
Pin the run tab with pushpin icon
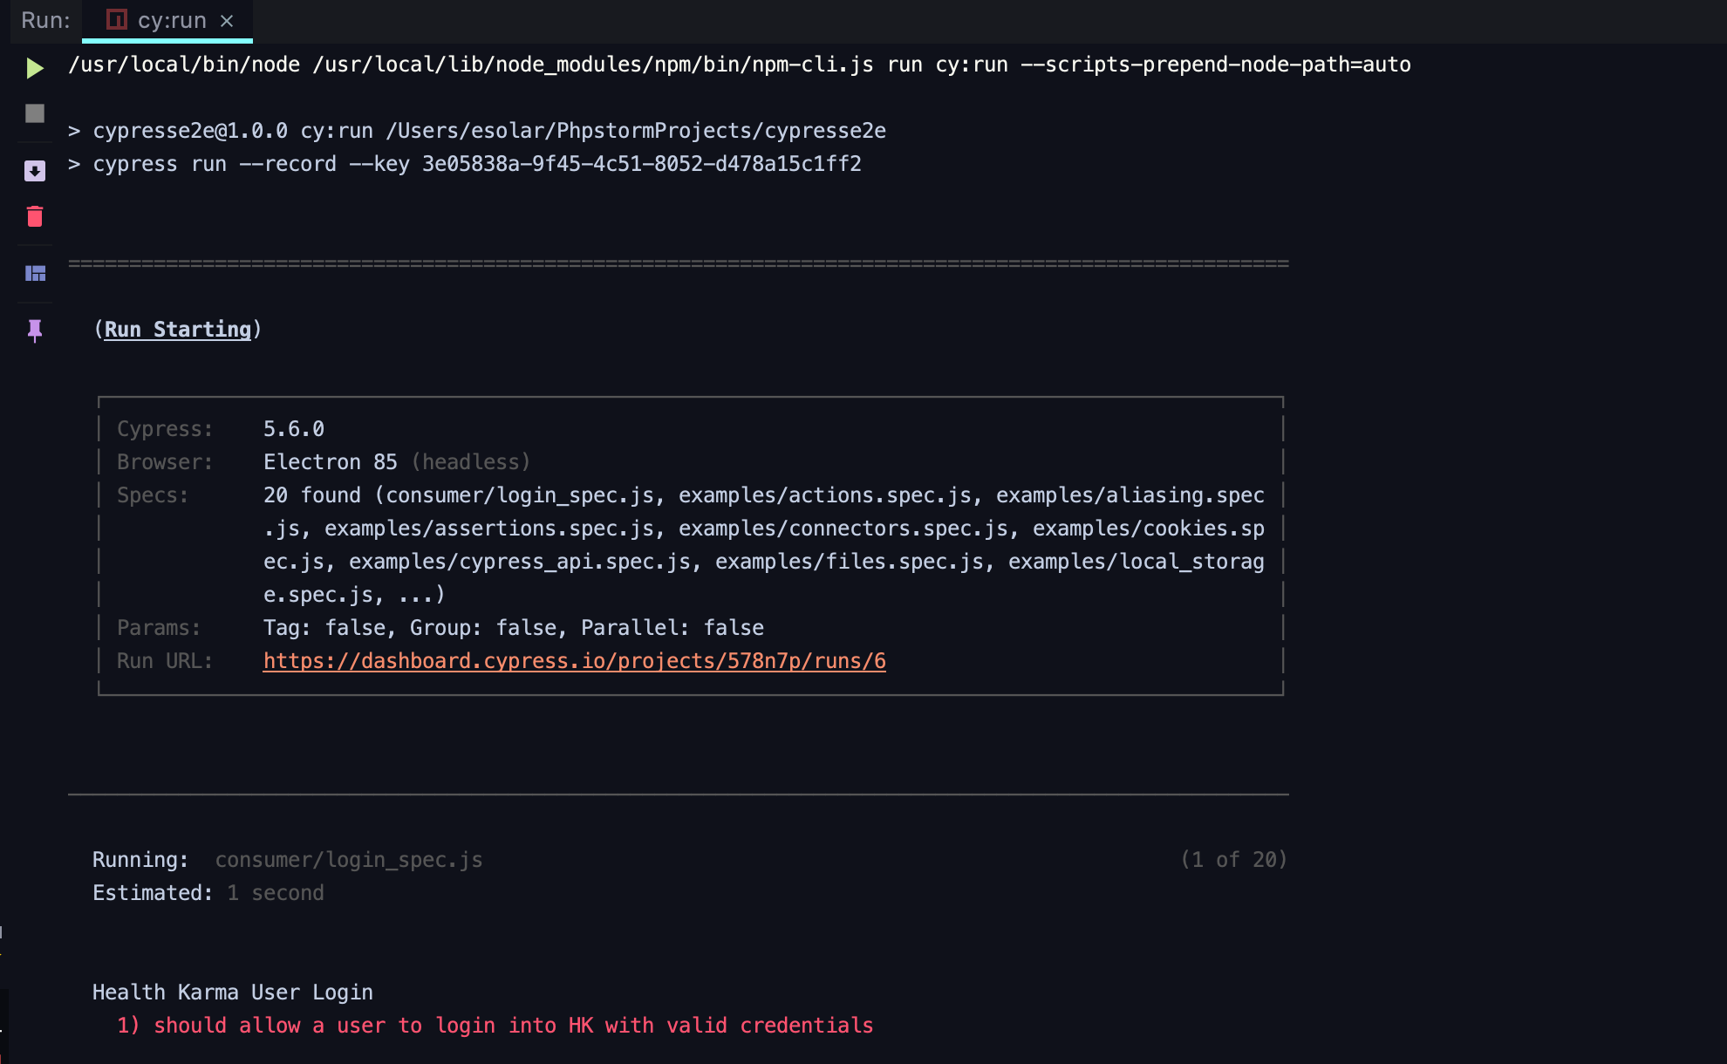coord(35,331)
